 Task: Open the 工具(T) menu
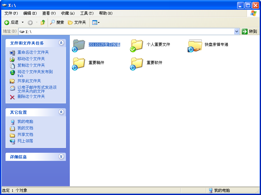pos(87,13)
